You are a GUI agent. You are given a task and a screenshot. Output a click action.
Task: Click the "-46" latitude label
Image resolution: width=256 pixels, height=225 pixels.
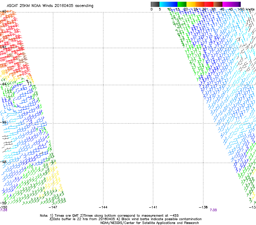3,122
